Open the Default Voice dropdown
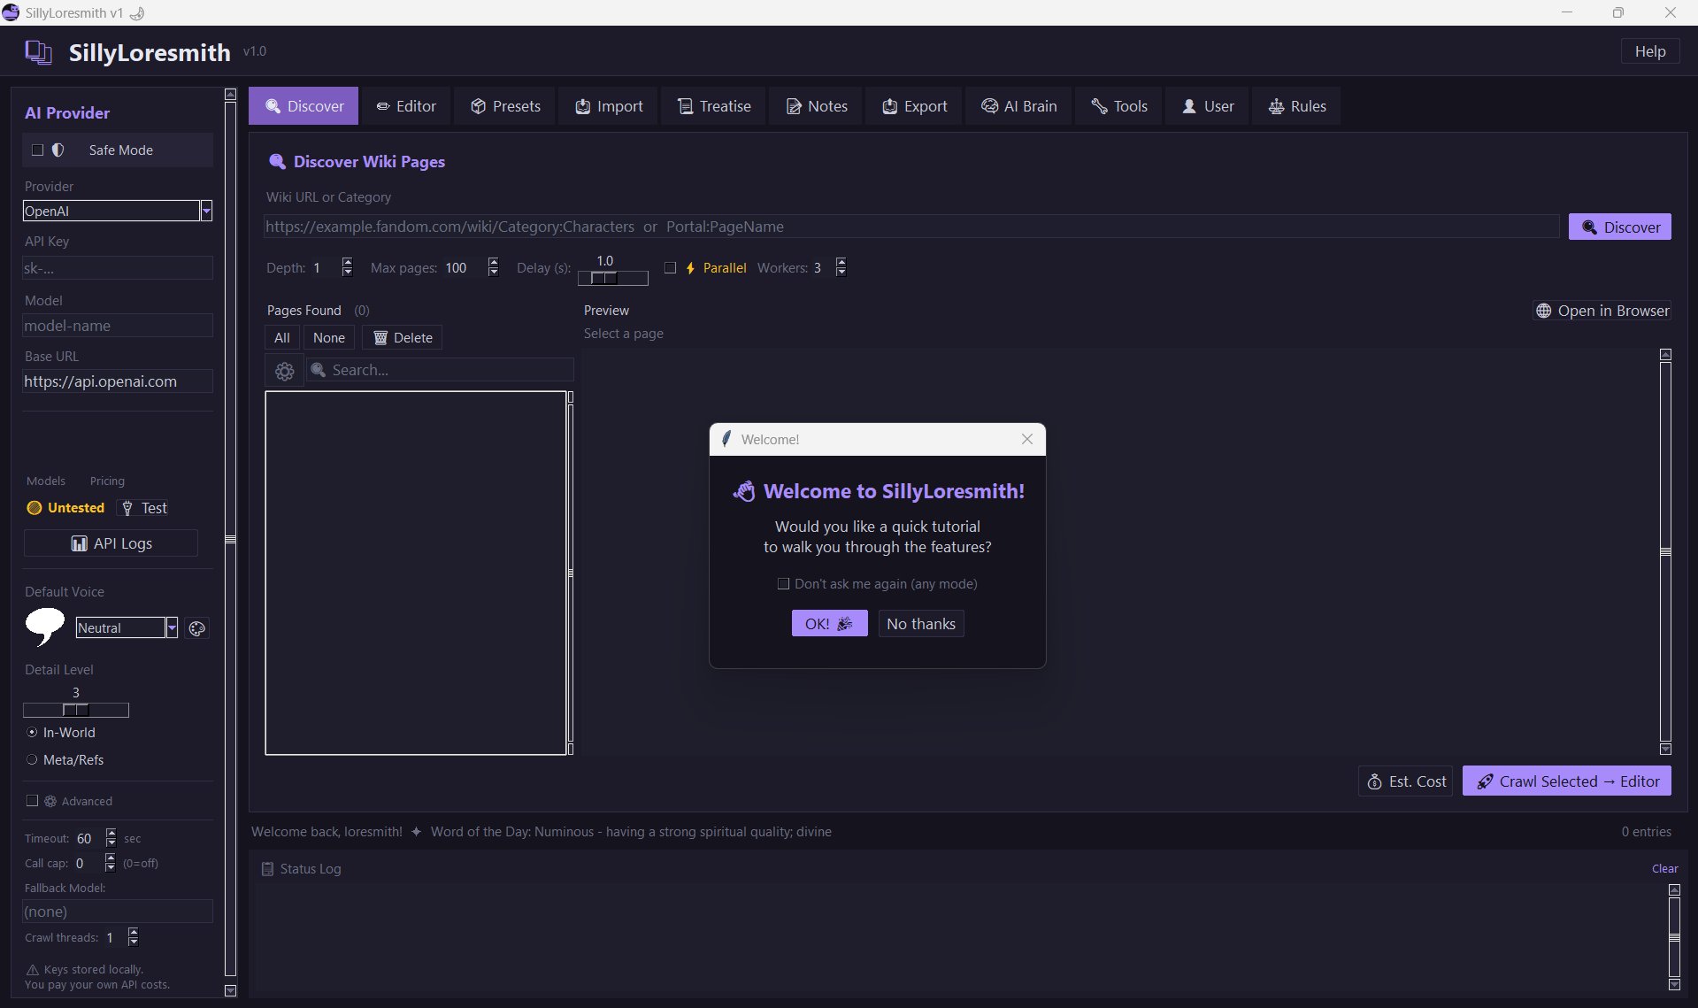The image size is (1698, 1008). coord(172,628)
